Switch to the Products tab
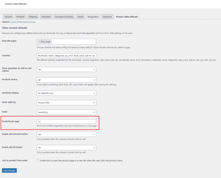Screen dimensions: 221x178 [x=20, y=16]
